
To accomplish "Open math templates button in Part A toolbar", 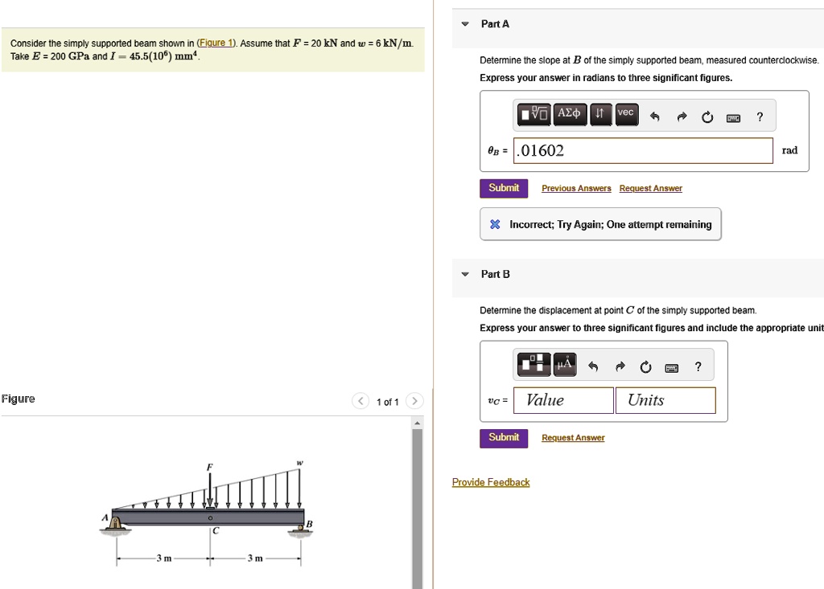I will 534,114.
